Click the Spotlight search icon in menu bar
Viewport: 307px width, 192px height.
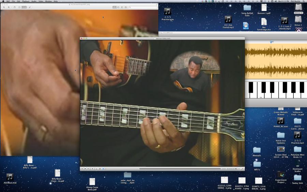[x=304, y=1]
